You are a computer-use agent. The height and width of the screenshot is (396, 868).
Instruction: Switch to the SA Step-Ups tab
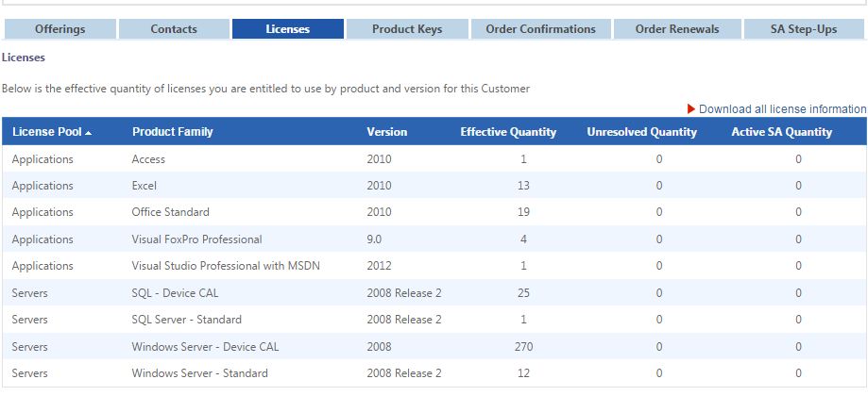pos(804,29)
